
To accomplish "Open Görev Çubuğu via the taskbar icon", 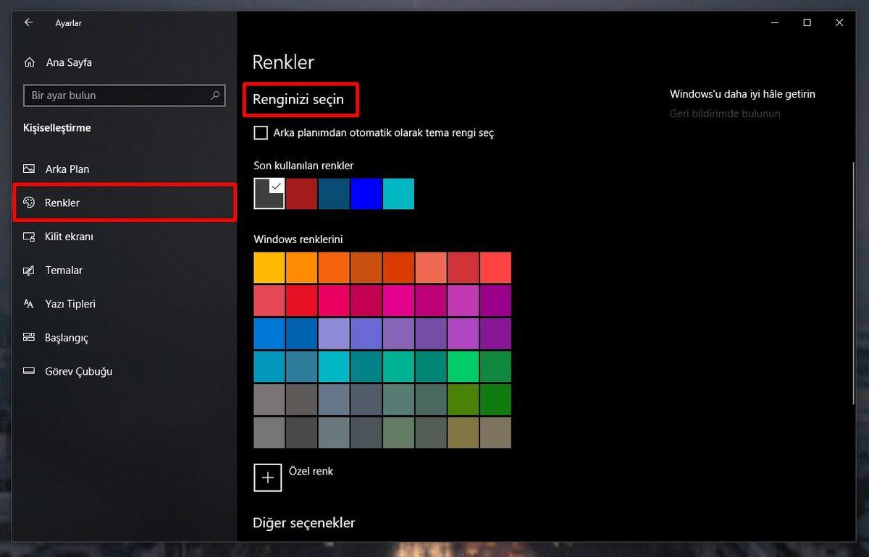I will coord(29,371).
